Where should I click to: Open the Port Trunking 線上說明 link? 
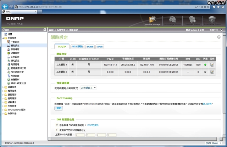click(207, 104)
